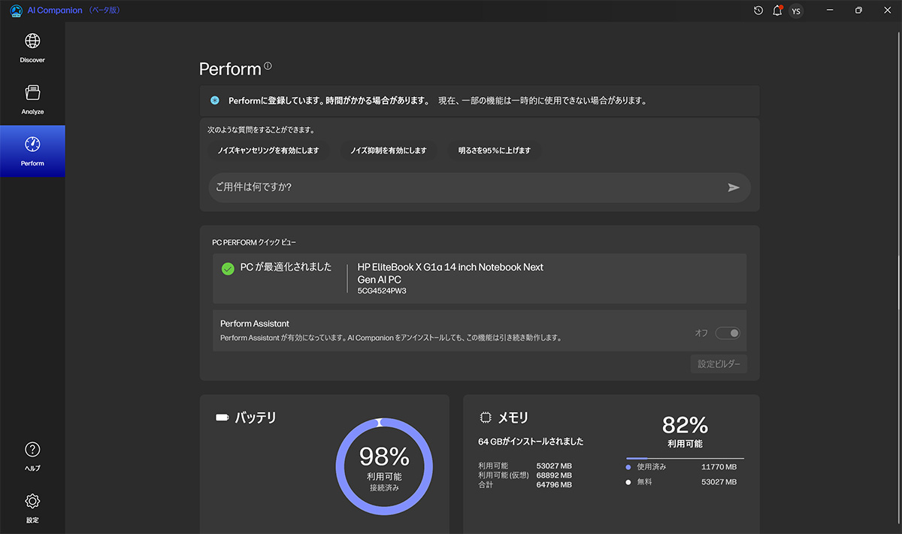Viewport: 902px width, 534px height.
Task: Click the serial number 5CG4524PW3
Action: point(382,291)
